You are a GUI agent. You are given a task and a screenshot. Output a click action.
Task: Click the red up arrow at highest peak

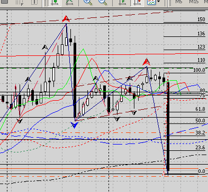(x=66, y=19)
